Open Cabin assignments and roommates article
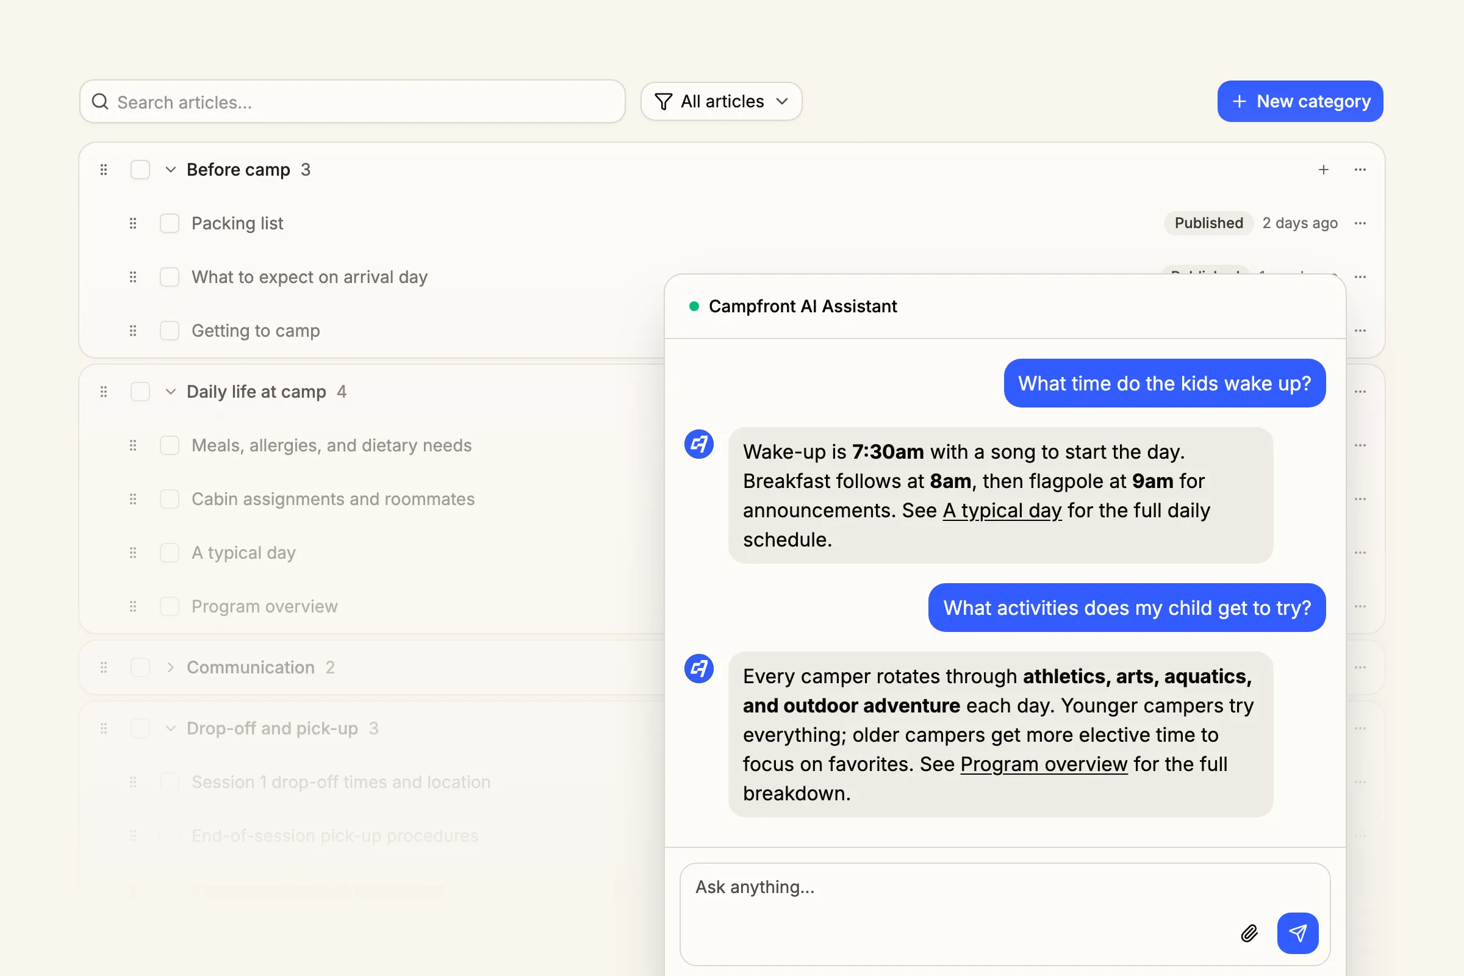The height and width of the screenshot is (976, 1464). pos(333,499)
